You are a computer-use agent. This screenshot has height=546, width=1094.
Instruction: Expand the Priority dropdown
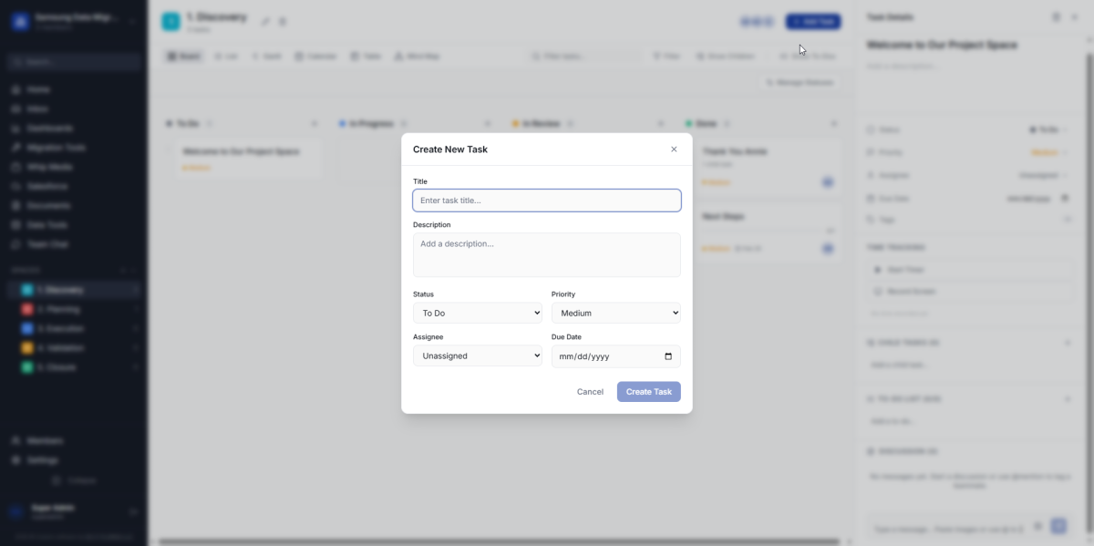(616, 314)
